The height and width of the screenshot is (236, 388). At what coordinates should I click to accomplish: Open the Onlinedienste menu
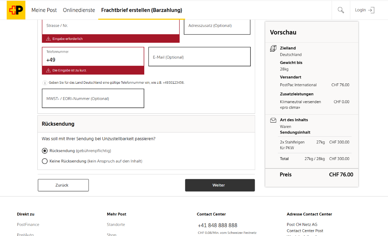click(79, 10)
